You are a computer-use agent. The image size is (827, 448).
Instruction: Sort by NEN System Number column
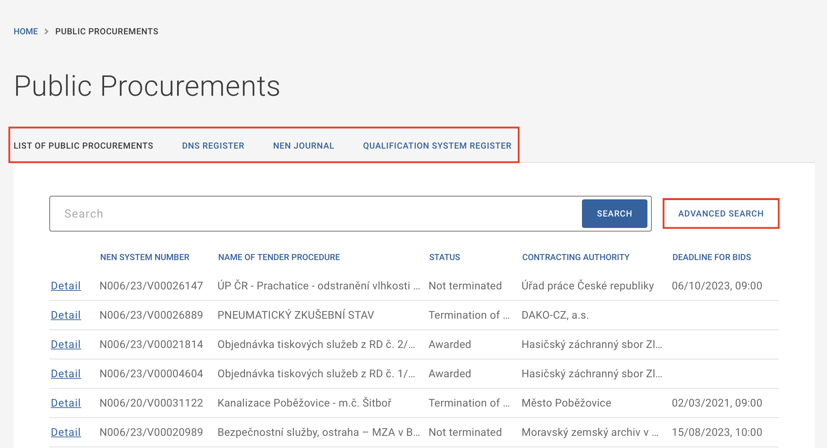(x=145, y=257)
